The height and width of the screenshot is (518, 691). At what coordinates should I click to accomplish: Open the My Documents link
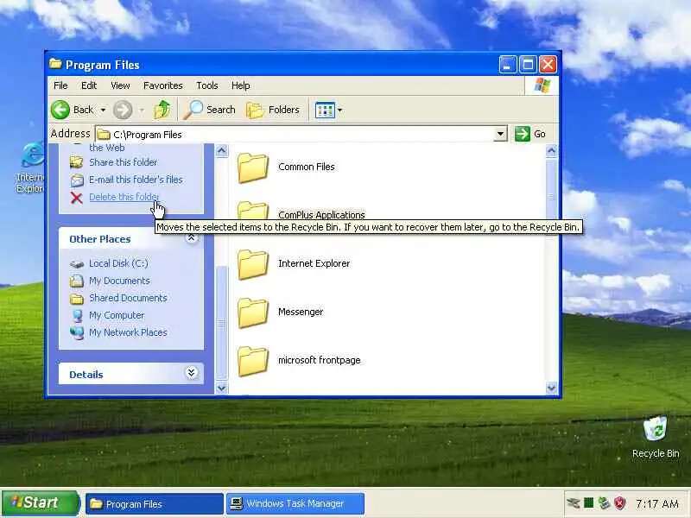tap(119, 281)
